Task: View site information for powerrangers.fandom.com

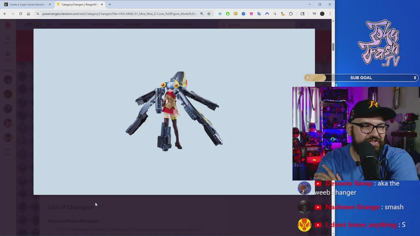Action: [x=38, y=14]
